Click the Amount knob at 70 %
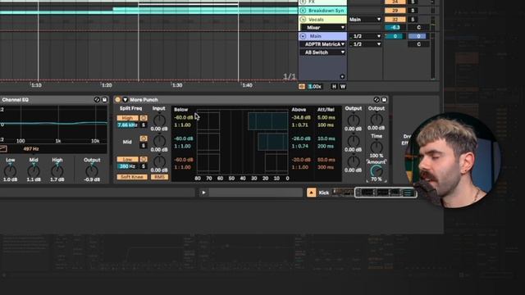525x295 pixels. 377,171
